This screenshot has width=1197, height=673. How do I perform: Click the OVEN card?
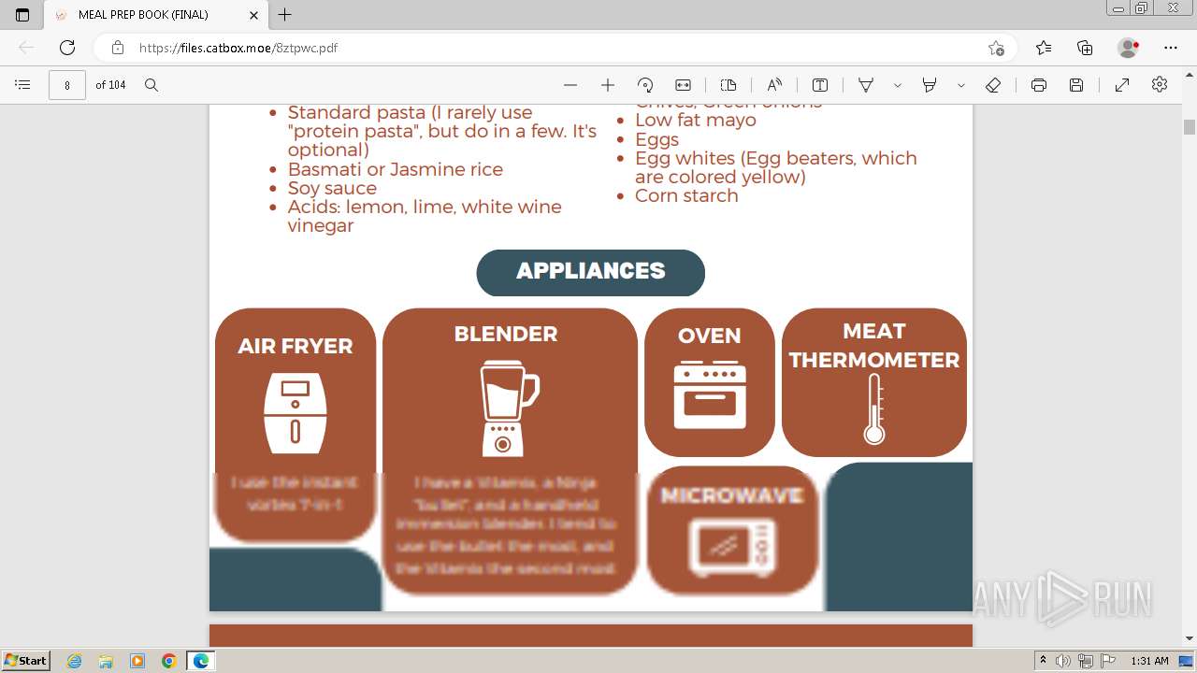(710, 382)
